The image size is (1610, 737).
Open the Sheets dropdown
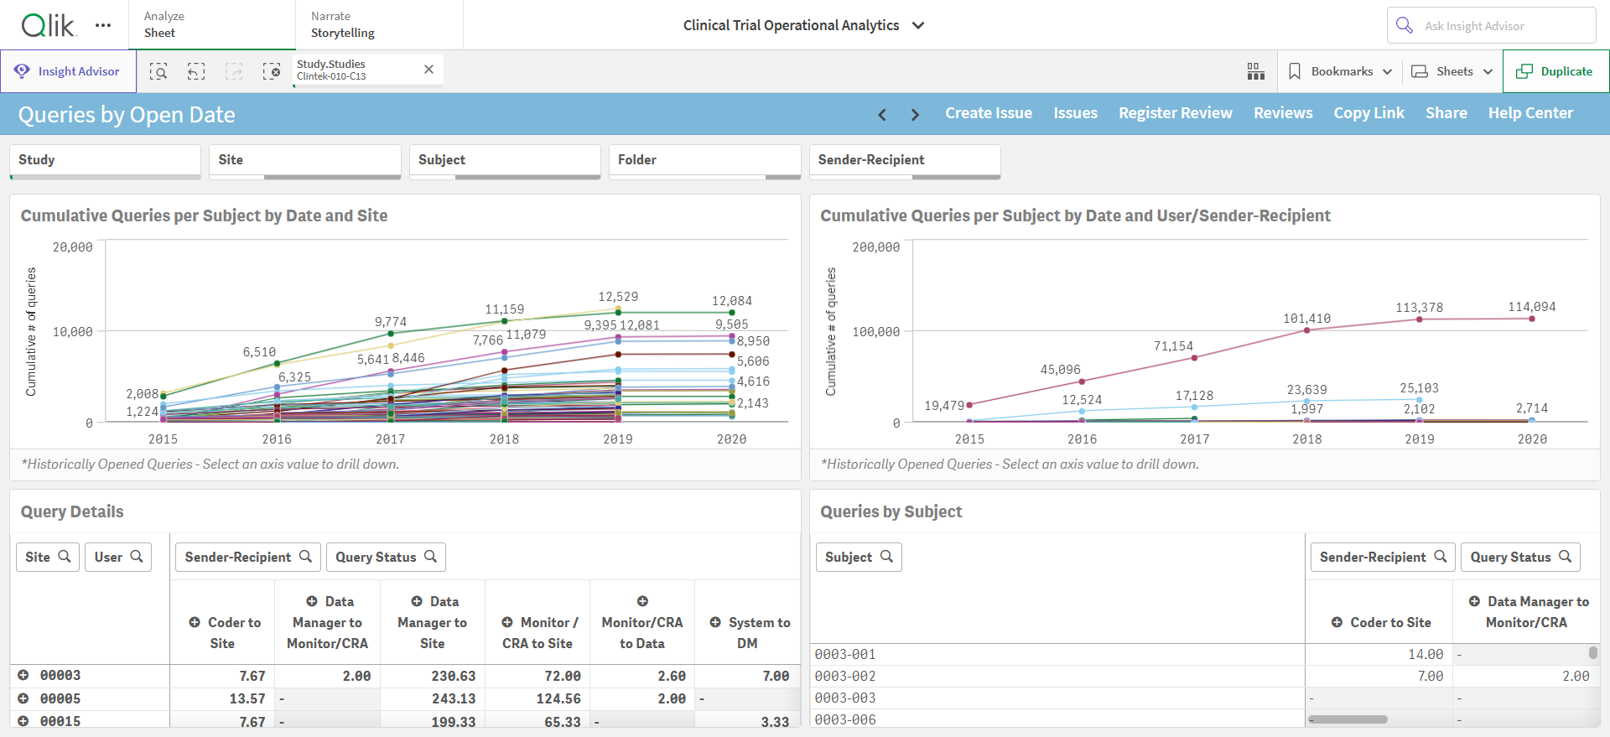pyautogui.click(x=1452, y=71)
